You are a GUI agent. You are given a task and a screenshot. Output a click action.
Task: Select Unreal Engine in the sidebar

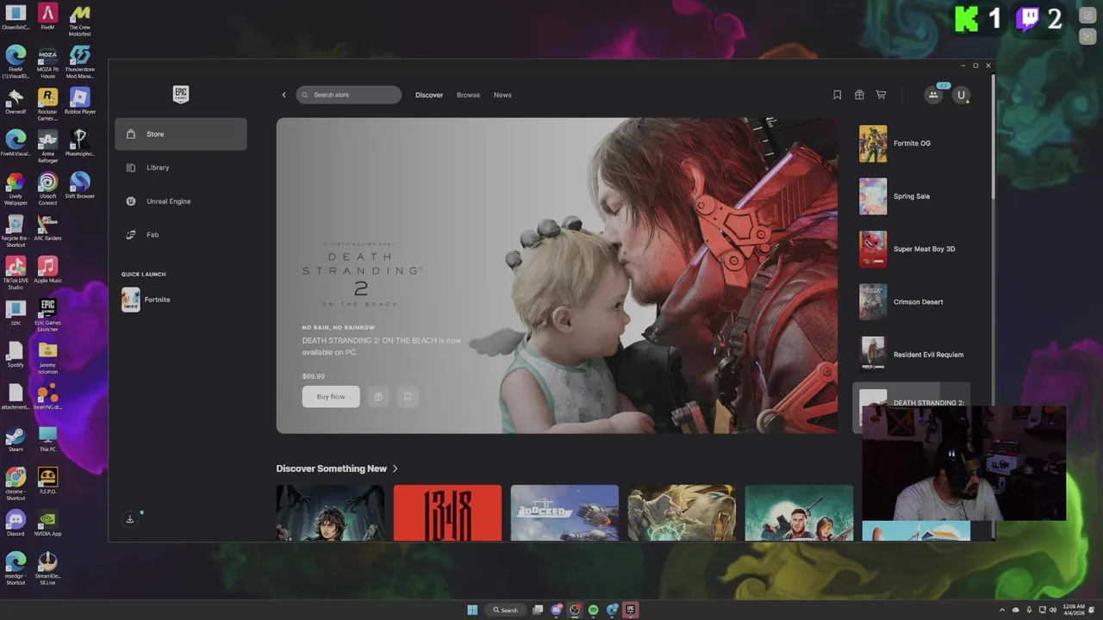click(x=181, y=201)
